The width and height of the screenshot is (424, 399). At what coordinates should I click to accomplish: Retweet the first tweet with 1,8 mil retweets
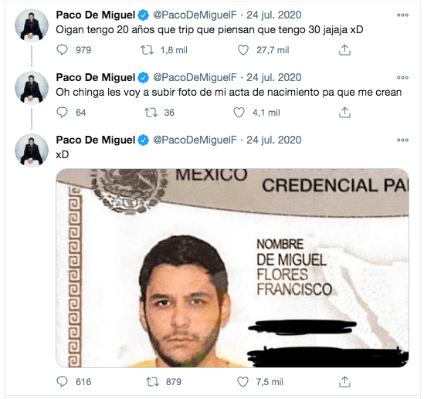click(x=147, y=50)
